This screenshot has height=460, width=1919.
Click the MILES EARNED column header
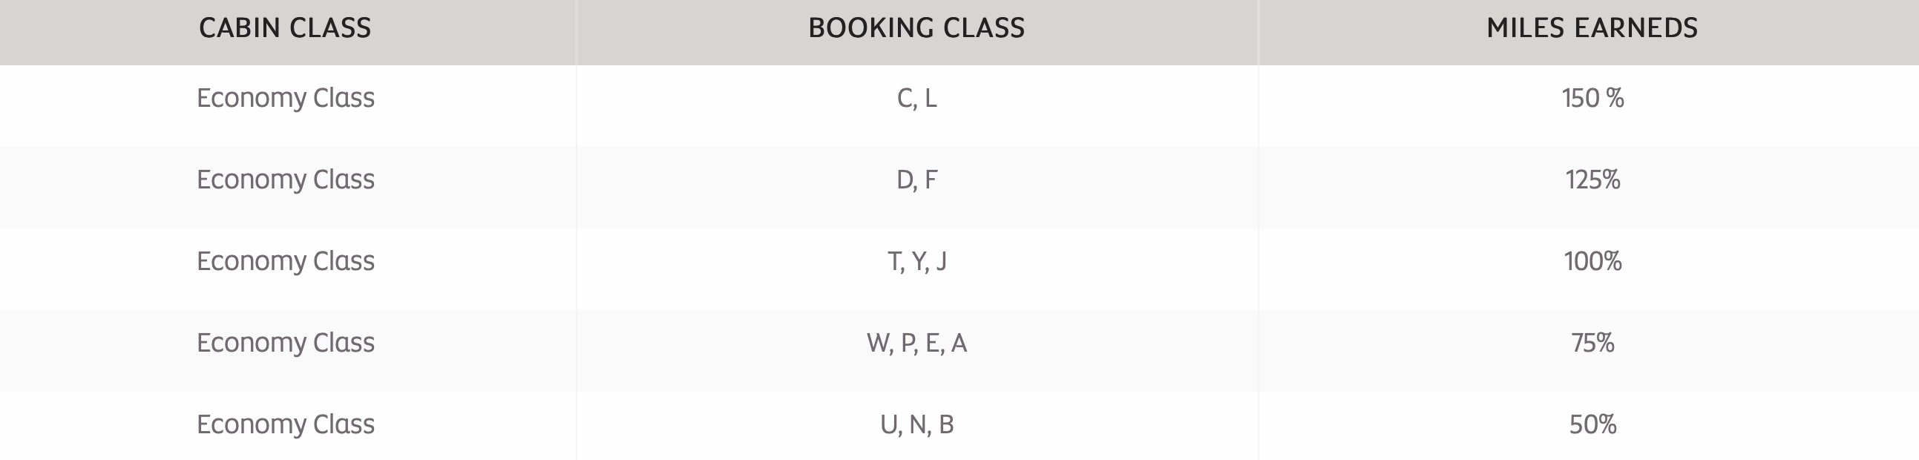point(1592,28)
